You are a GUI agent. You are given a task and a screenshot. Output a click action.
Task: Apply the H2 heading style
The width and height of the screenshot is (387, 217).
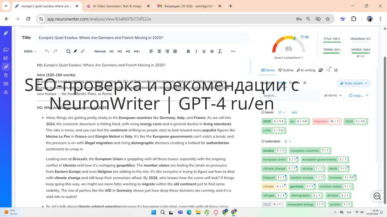[120, 51]
